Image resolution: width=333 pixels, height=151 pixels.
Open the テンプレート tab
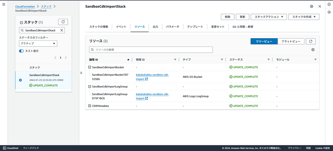(x=195, y=27)
